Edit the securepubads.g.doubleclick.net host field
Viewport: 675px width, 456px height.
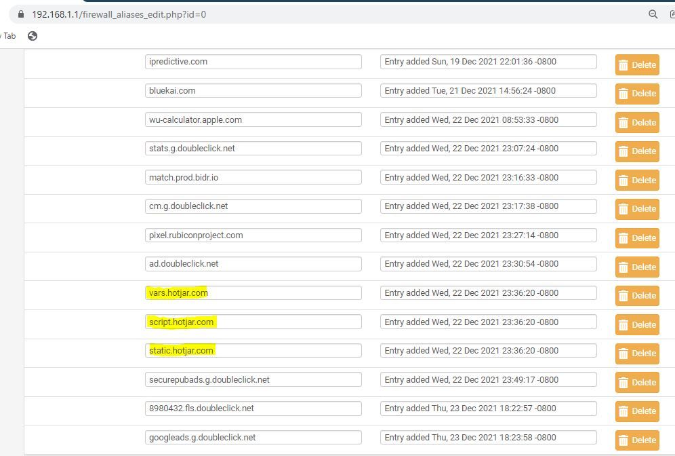(253, 380)
